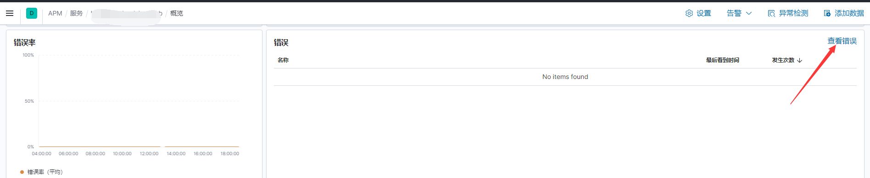Click the 添加数据 text link
This screenshot has height=178, width=870.
tap(849, 13)
